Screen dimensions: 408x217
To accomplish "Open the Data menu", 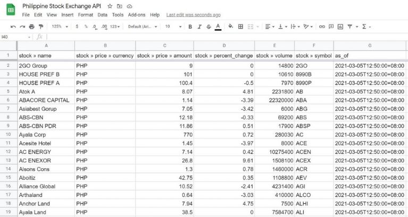I will click(x=102, y=15).
